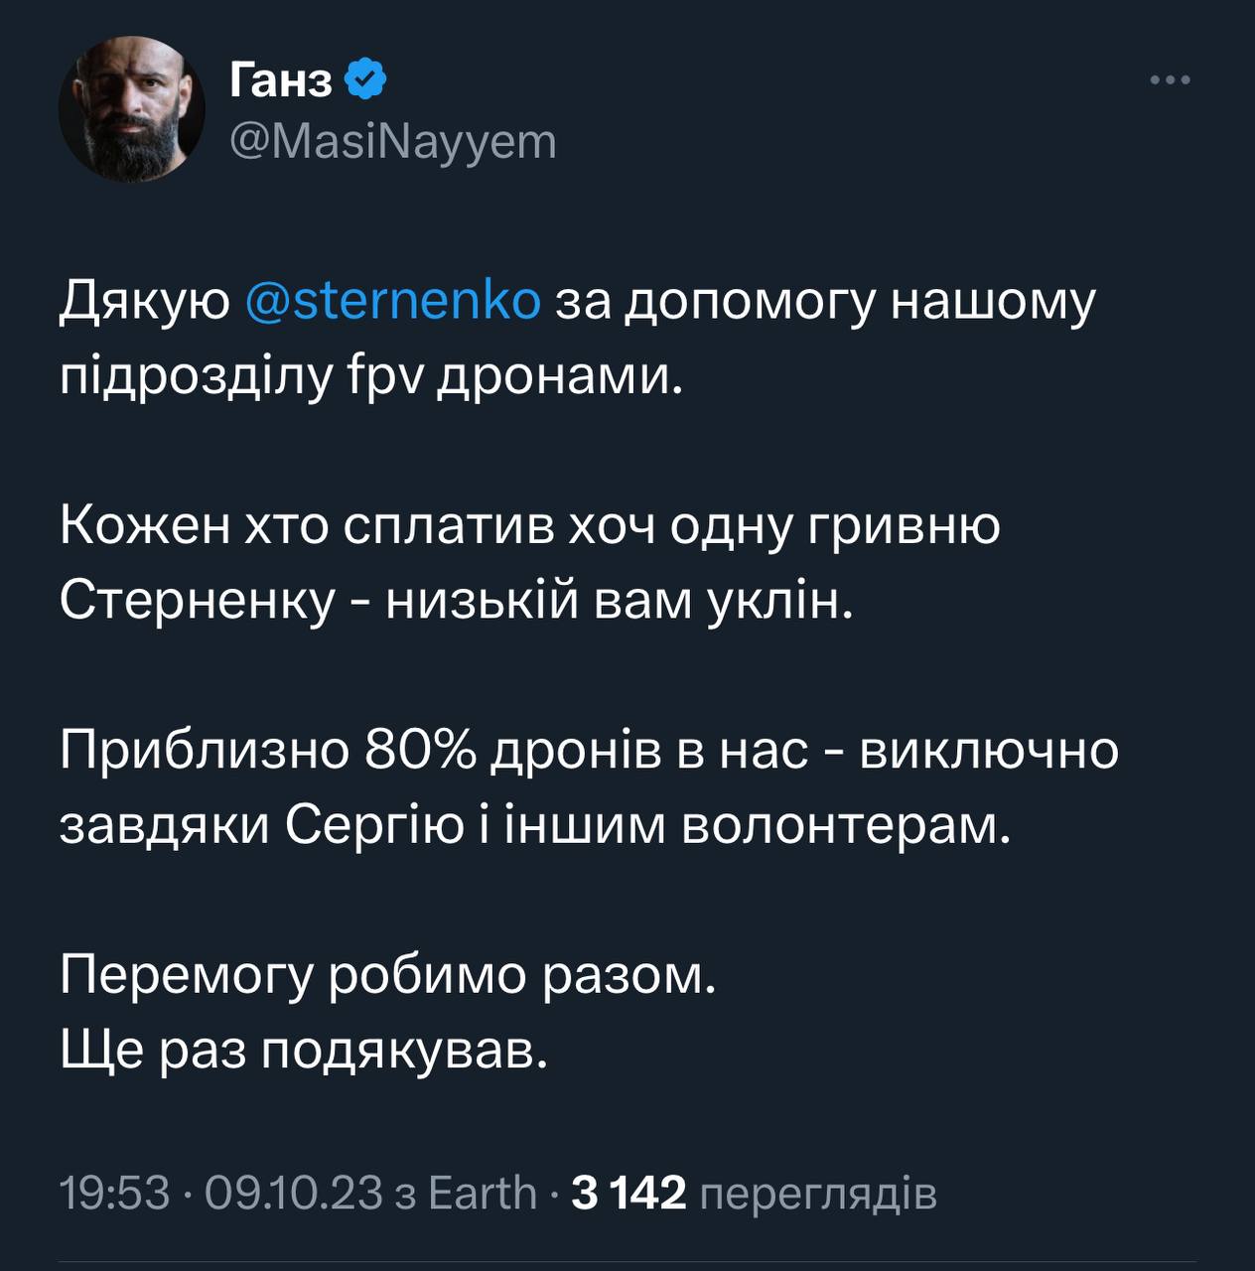The width and height of the screenshot is (1255, 1271).
Task: Click the line 'Ще раз подякував.'
Action: [x=304, y=1051]
